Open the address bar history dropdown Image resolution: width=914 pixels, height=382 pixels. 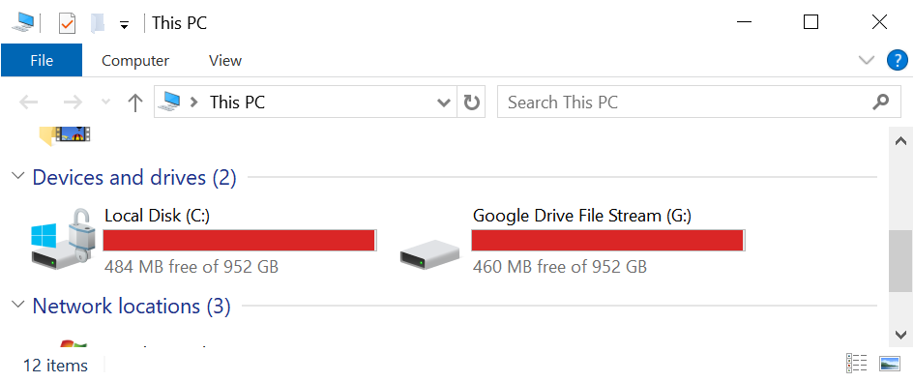click(444, 103)
